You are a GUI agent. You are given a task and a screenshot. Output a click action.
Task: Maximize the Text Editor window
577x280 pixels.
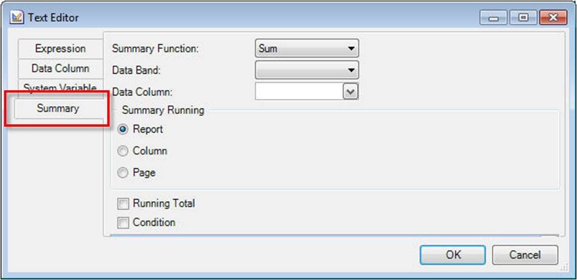click(523, 19)
